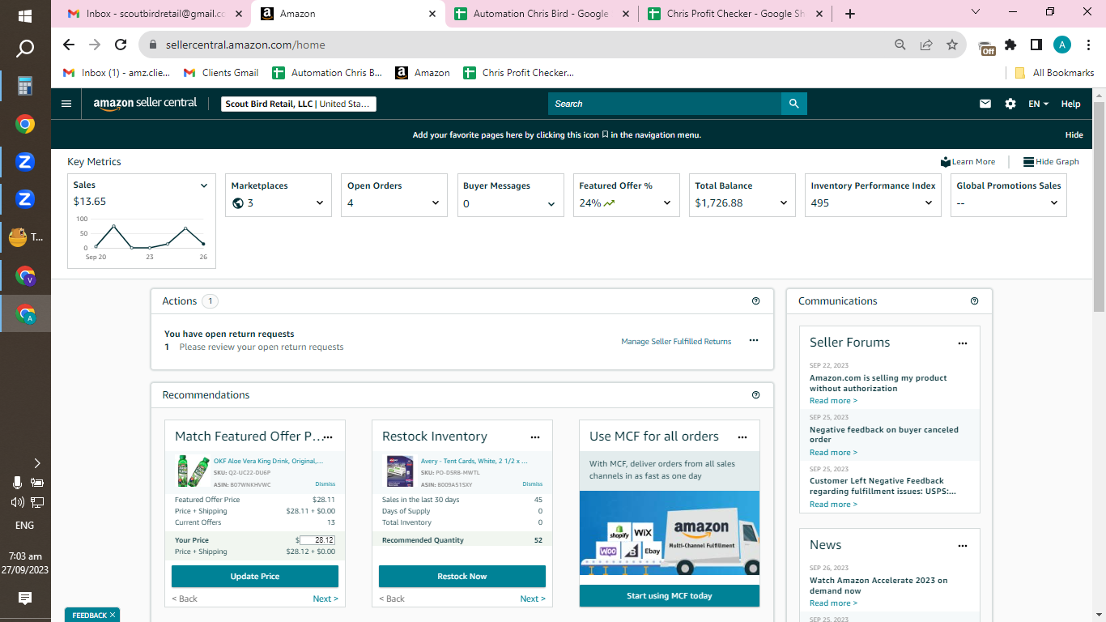Viewport: 1106px width, 622px height.
Task: Click the Learn More link
Action: pos(968,162)
